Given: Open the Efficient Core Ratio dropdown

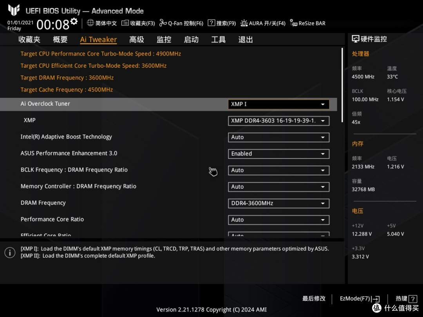Looking at the screenshot, I should (279, 234).
